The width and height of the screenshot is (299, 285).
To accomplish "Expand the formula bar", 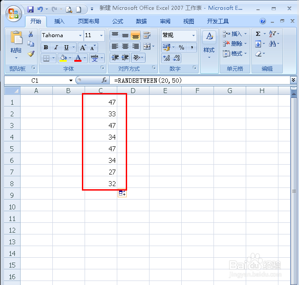I will click(293, 80).
